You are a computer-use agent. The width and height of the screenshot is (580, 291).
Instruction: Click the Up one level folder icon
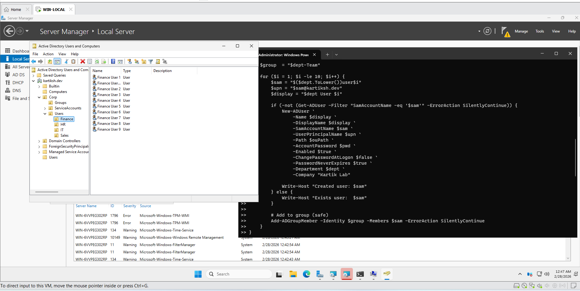tap(50, 62)
